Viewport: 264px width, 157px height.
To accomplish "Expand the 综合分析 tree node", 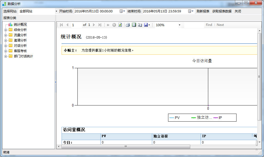I will (x=6, y=30).
